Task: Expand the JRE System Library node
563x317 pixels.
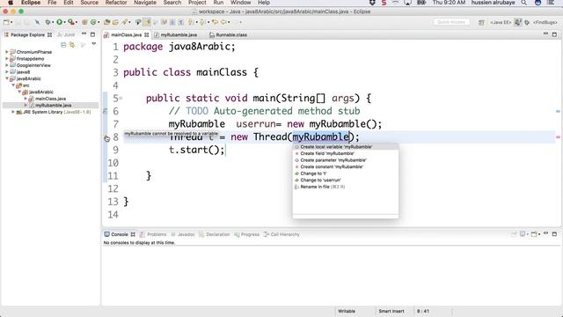Action: [13, 112]
